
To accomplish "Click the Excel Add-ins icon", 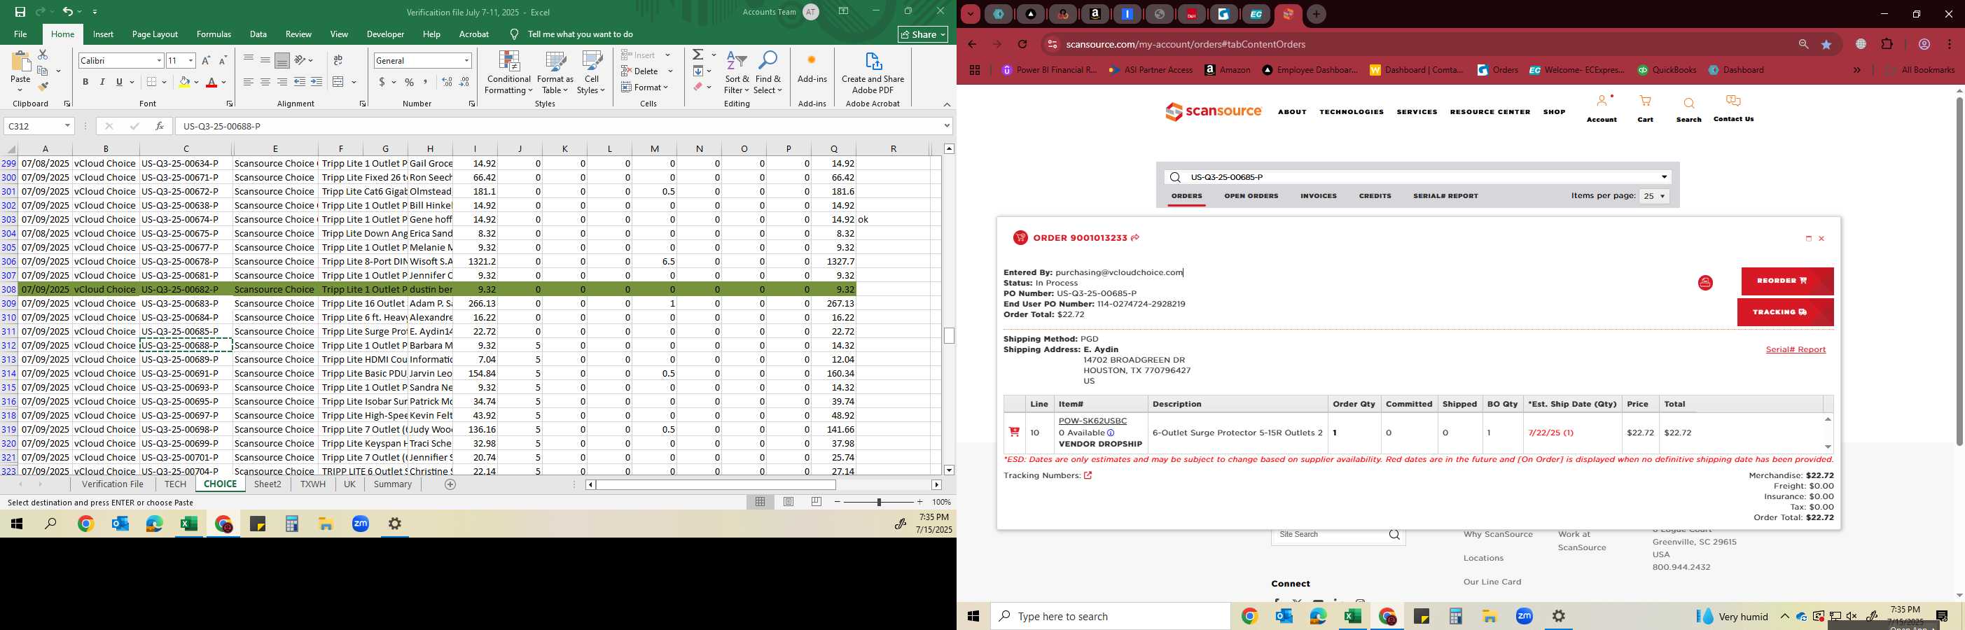I will (x=812, y=67).
